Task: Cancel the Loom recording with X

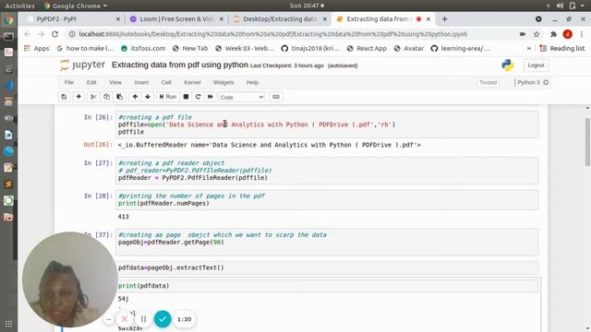Action: pyautogui.click(x=125, y=319)
